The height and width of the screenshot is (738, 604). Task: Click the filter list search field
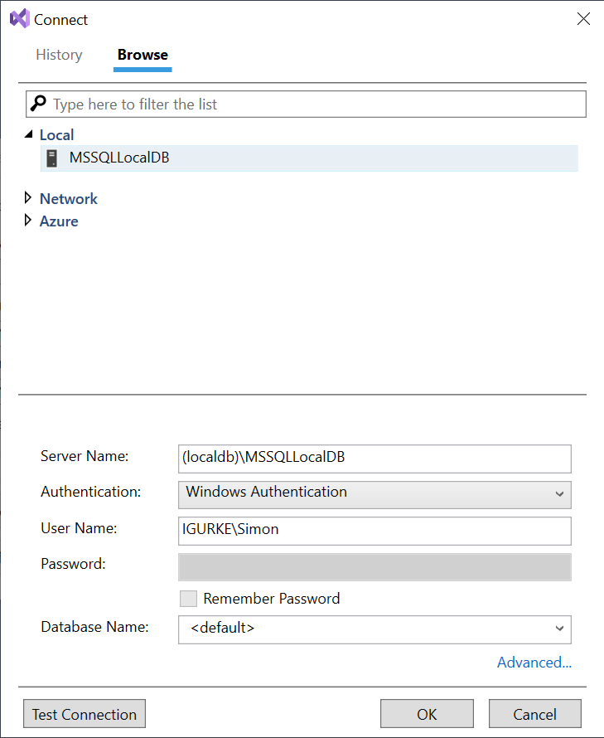point(315,104)
